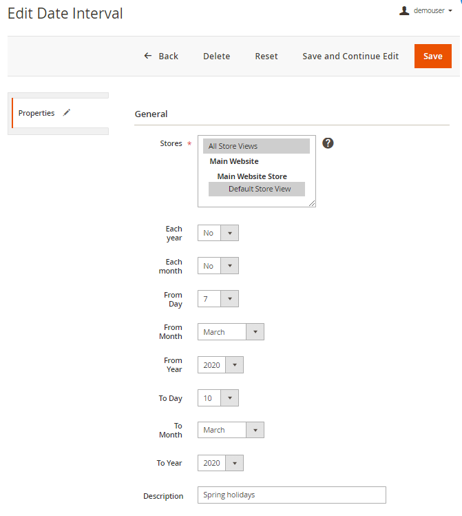The width and height of the screenshot is (462, 516).
Task: Click the Description text field
Action: click(291, 495)
